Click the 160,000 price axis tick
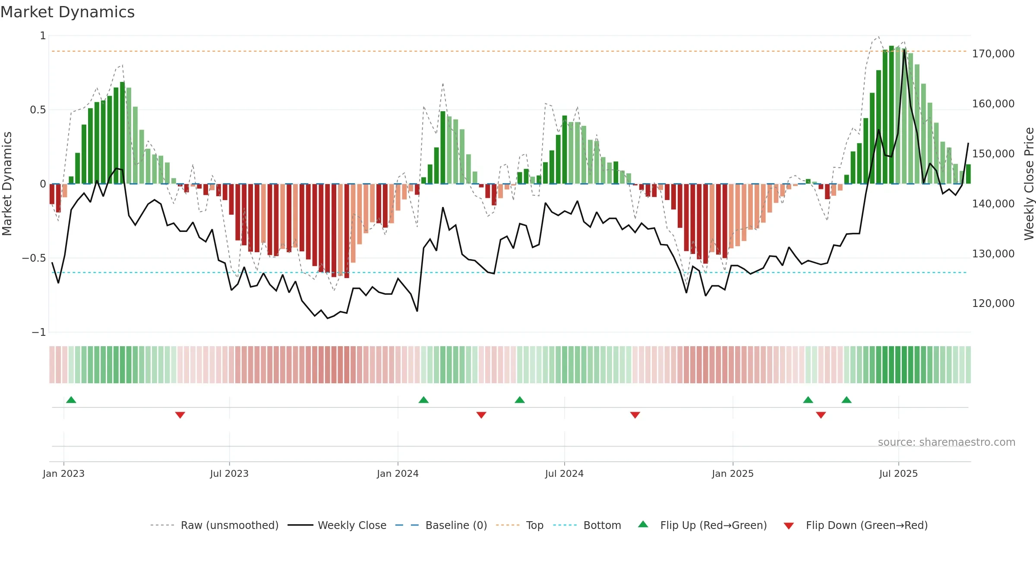This screenshot has width=1036, height=582. point(993,104)
